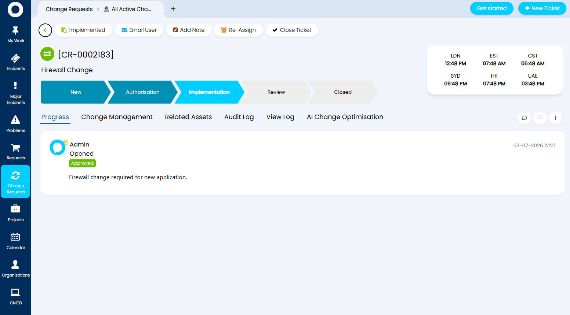Open Problems section in sidebar
570x315 pixels.
point(15,124)
